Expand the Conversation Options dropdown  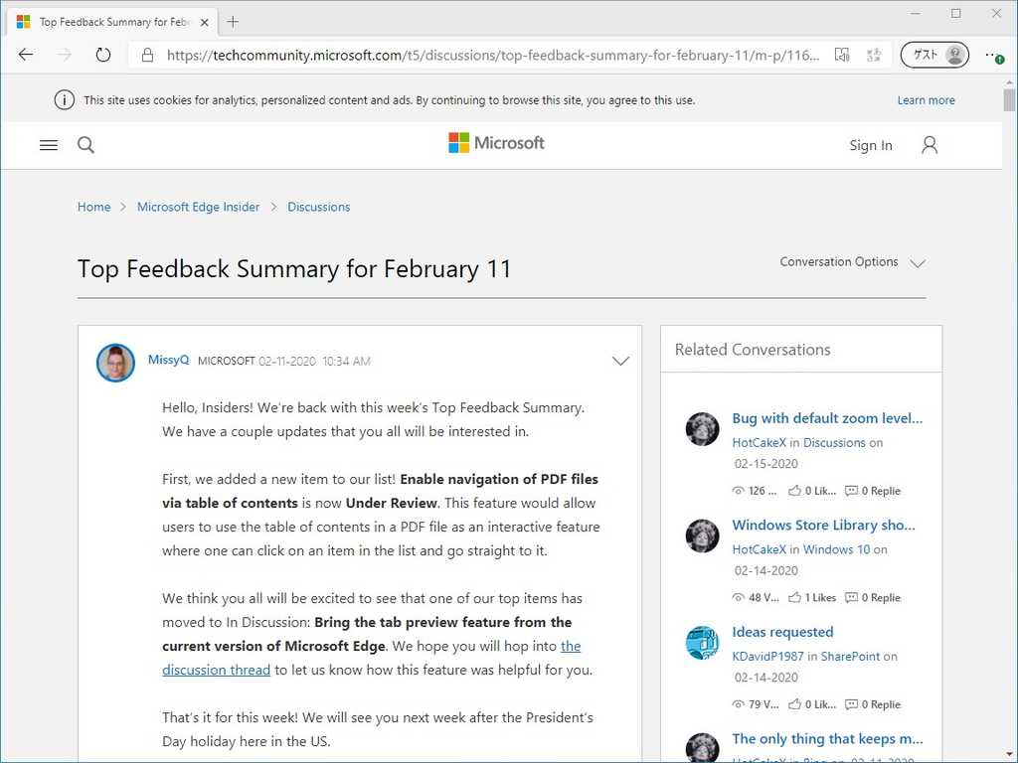(x=852, y=262)
